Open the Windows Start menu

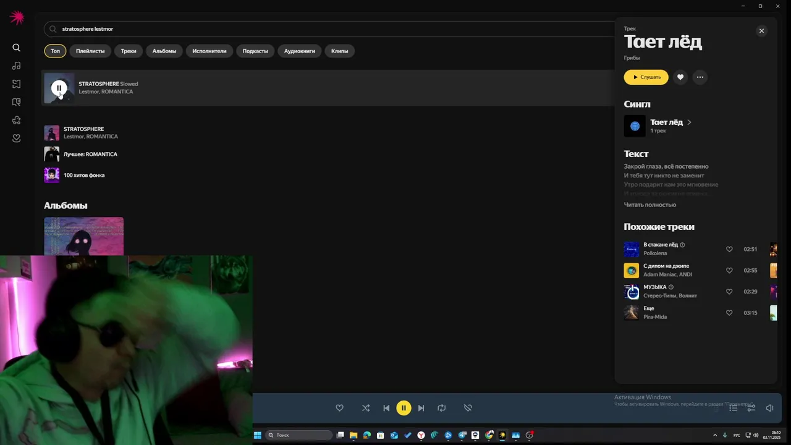click(x=258, y=435)
